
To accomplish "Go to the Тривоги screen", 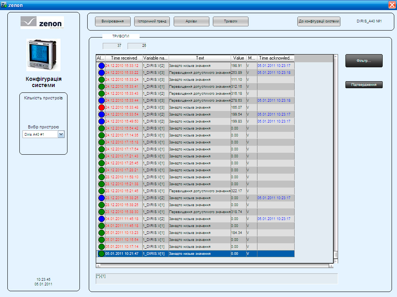I will pos(230,22).
